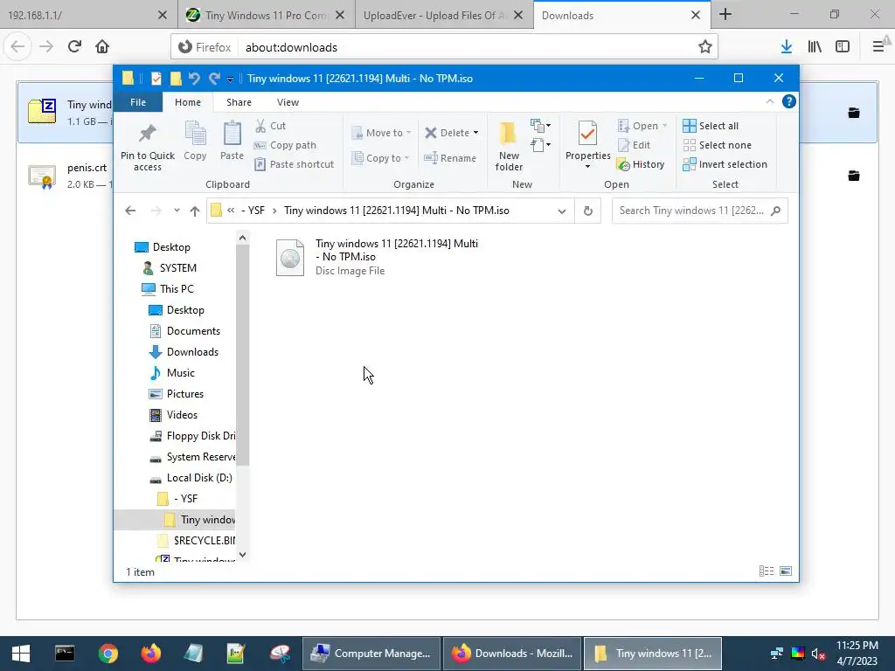895x671 pixels.
Task: Open New item dropdown
Action: [x=540, y=126]
